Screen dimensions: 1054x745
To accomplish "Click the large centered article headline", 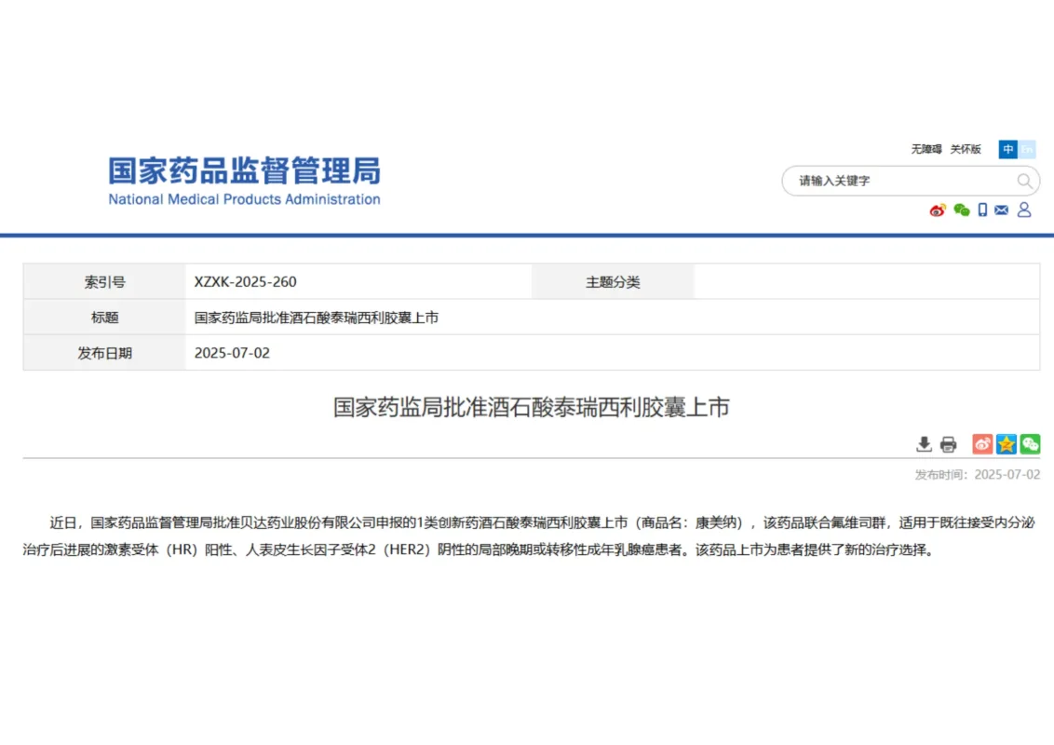I will click(x=531, y=407).
